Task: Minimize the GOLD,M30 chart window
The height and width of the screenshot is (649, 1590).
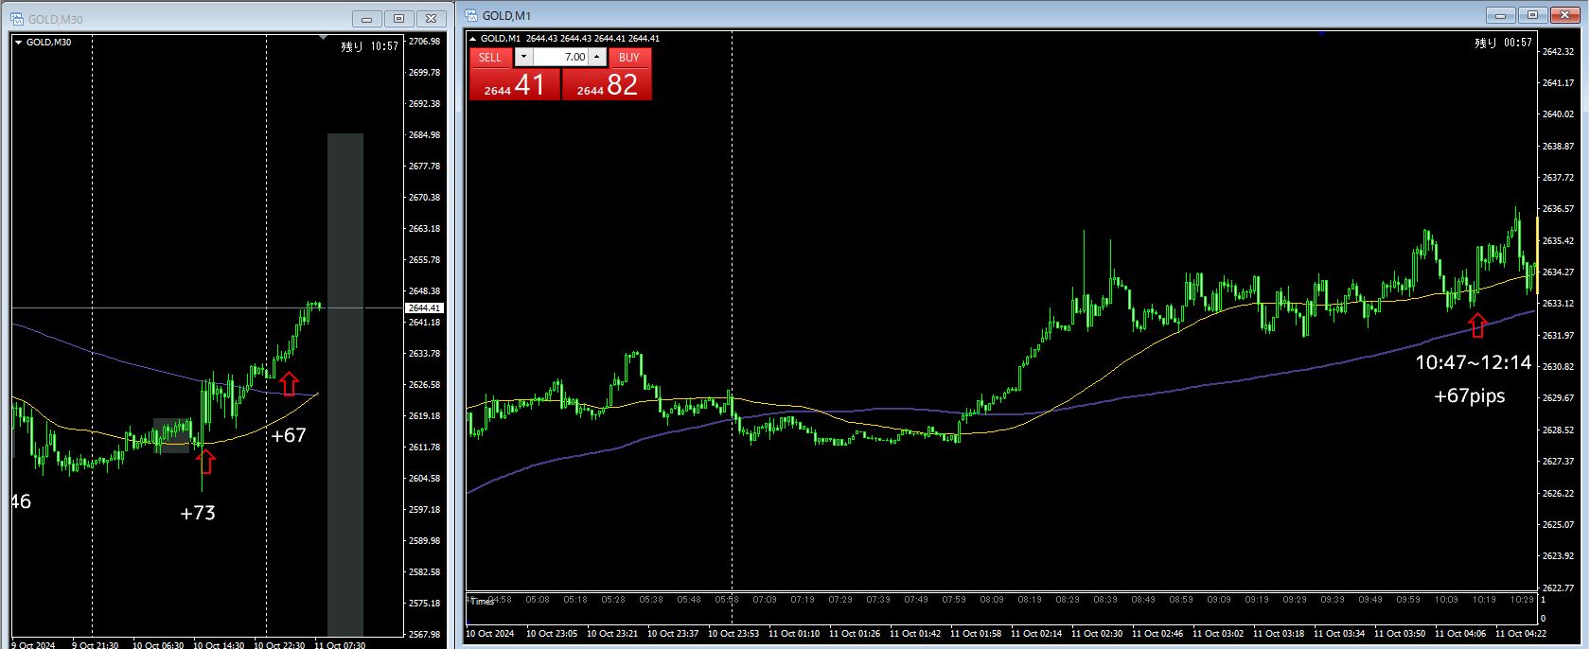Action: [x=367, y=18]
